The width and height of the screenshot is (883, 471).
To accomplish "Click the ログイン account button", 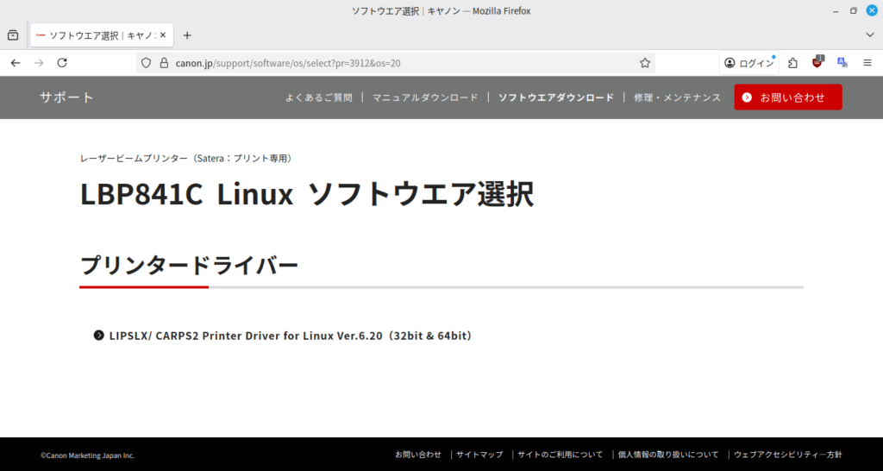I will point(748,63).
